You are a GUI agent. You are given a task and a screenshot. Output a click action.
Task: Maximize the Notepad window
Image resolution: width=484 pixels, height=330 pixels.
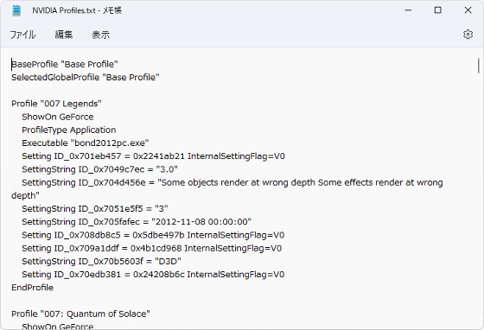pos(437,10)
